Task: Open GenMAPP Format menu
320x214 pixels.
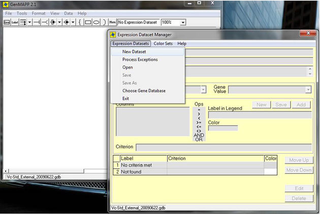Action: pyautogui.click(x=39, y=14)
